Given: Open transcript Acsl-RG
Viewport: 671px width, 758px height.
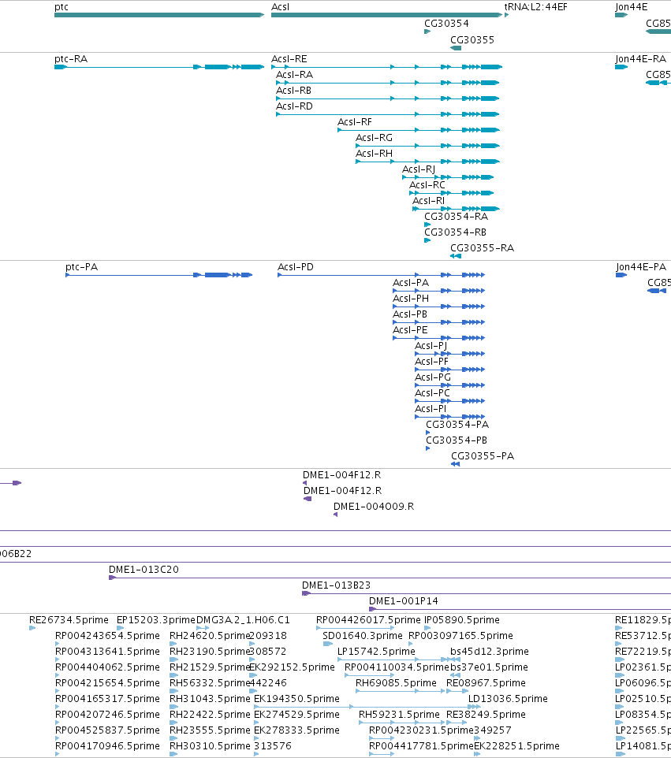Looking at the screenshot, I should [x=427, y=146].
